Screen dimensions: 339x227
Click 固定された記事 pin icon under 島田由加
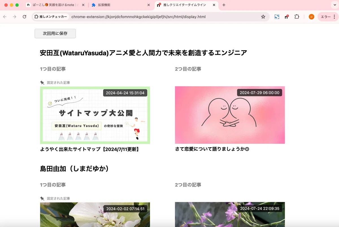coord(42,198)
